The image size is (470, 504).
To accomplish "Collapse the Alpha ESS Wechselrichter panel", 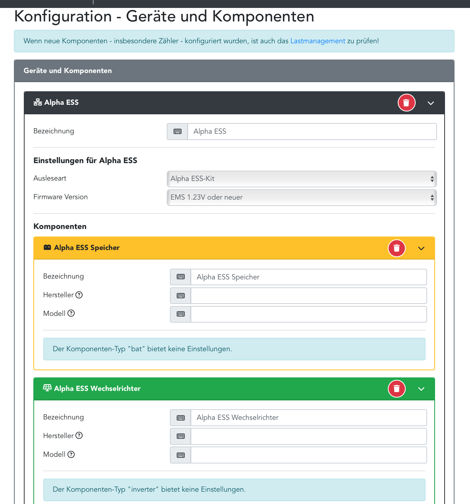I will (421, 389).
